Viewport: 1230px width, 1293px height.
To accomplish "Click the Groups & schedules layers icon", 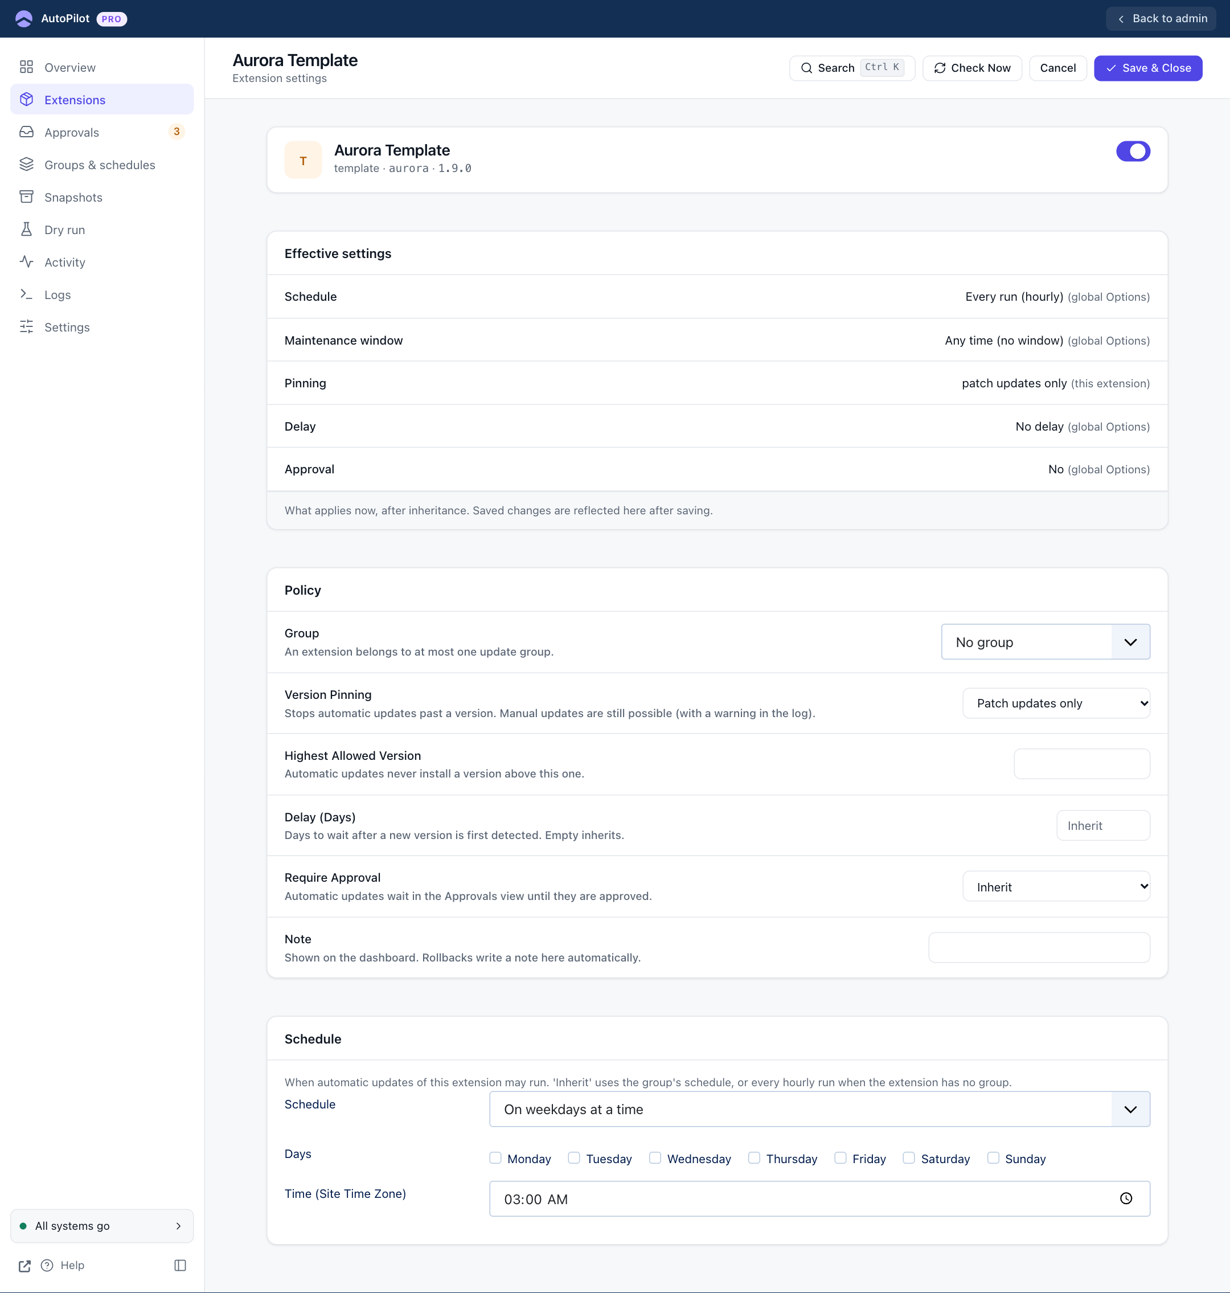I will pyautogui.click(x=26, y=165).
